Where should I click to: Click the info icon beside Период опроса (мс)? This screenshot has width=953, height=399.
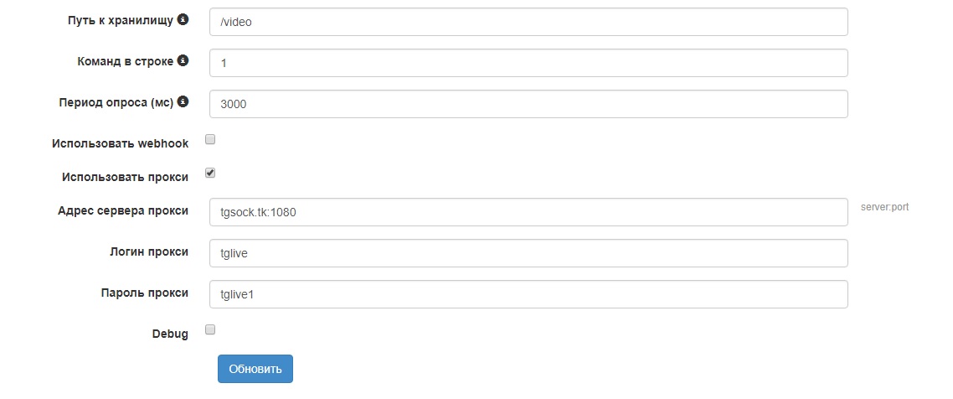(x=183, y=101)
